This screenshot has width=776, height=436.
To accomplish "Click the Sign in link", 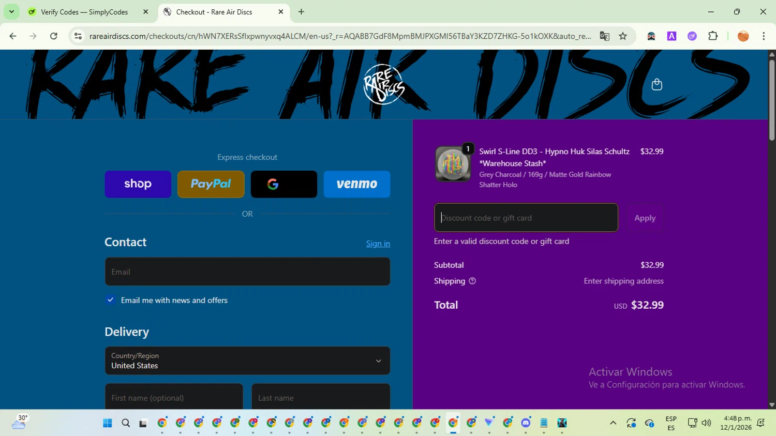I will click(378, 244).
